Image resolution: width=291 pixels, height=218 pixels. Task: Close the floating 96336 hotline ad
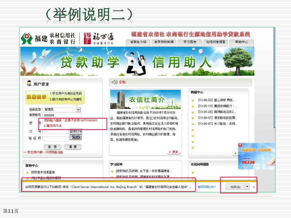click(x=240, y=145)
